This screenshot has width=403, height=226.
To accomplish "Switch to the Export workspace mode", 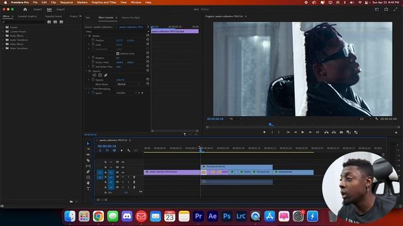I will [x=60, y=9].
